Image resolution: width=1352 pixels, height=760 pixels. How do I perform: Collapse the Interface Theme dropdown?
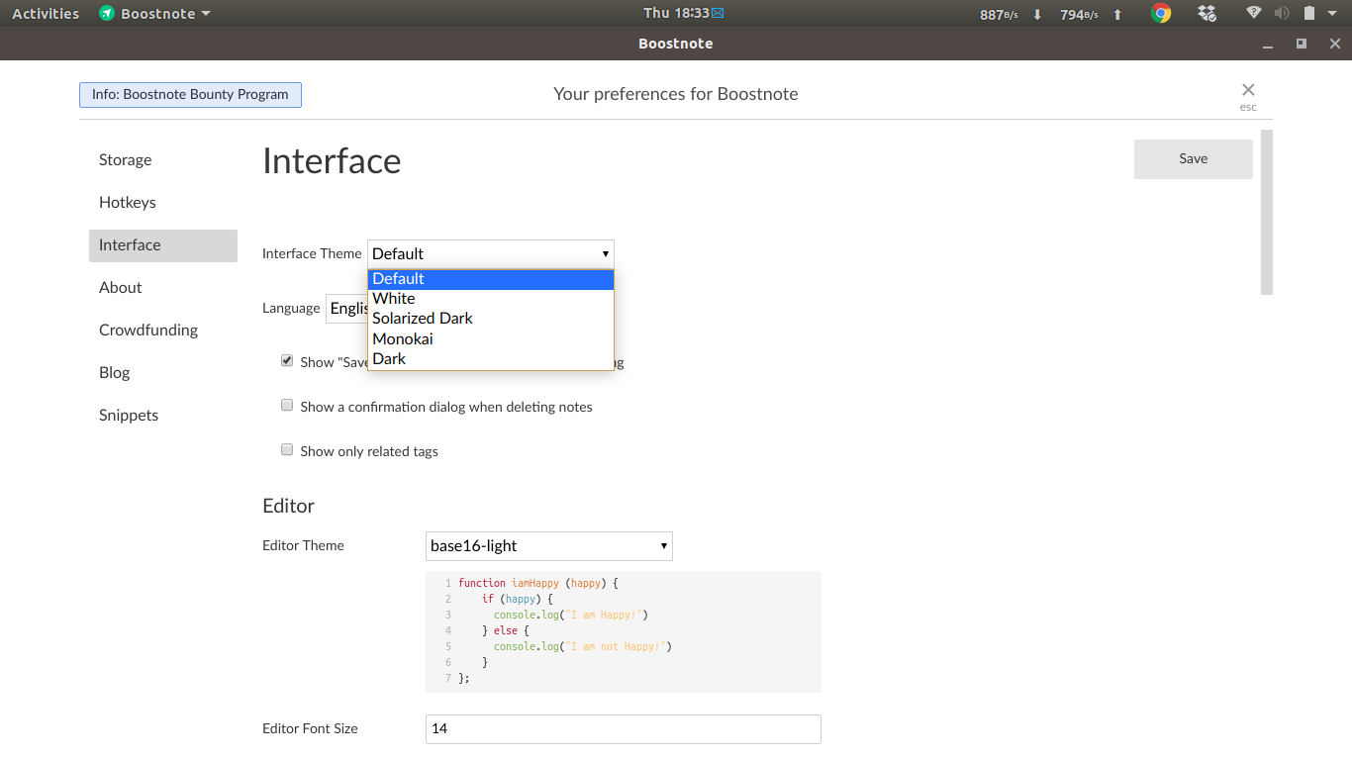490,253
